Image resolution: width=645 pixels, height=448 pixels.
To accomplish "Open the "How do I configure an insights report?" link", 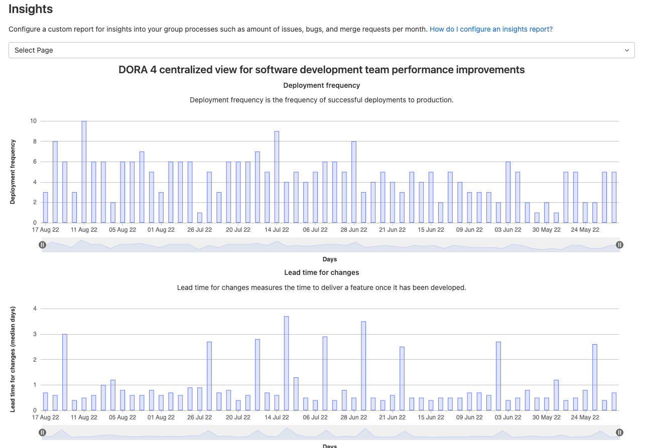I will click(491, 29).
